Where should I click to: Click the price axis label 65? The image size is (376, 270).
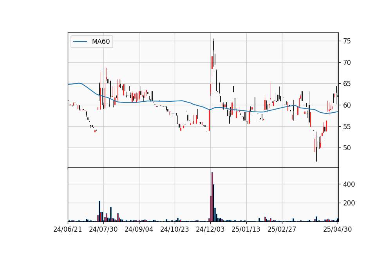pos(347,84)
